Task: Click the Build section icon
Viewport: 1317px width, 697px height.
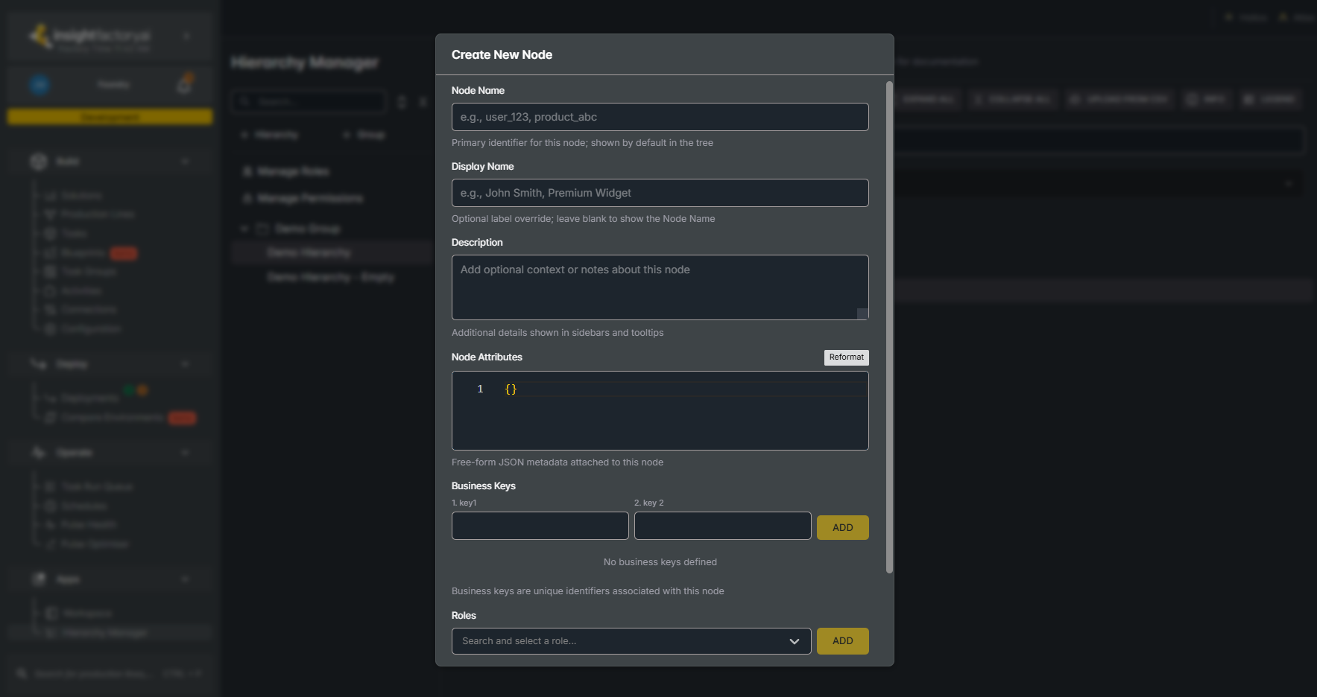Action: (38, 161)
